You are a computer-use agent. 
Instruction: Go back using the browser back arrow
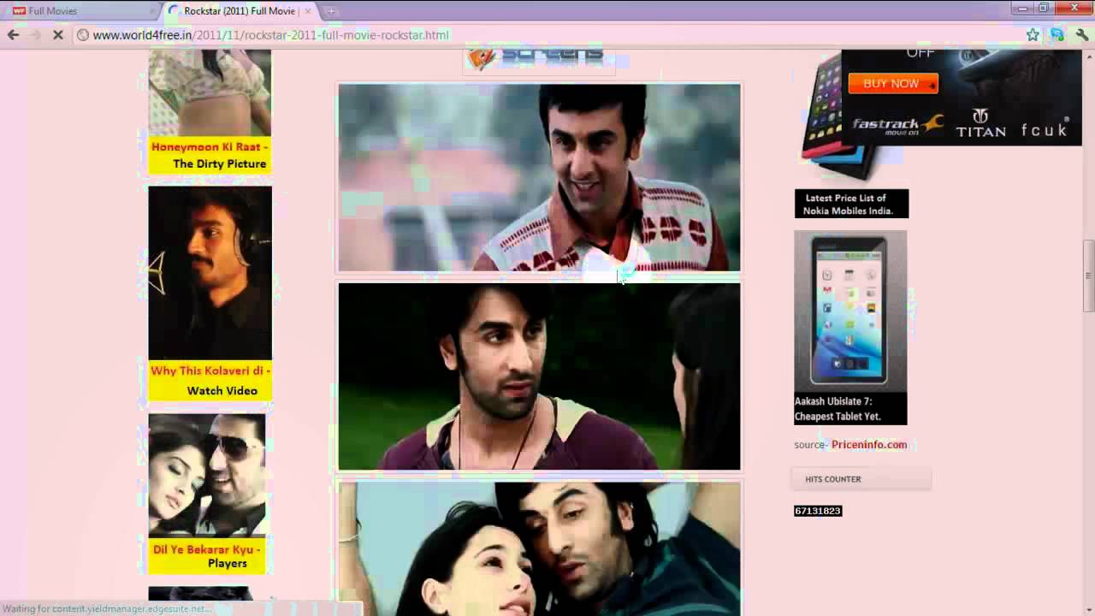tap(13, 35)
